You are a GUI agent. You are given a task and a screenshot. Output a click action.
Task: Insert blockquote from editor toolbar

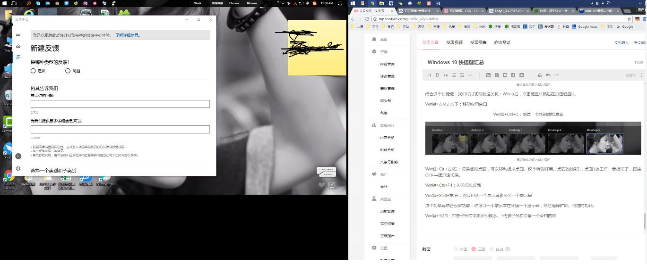click(x=445, y=75)
